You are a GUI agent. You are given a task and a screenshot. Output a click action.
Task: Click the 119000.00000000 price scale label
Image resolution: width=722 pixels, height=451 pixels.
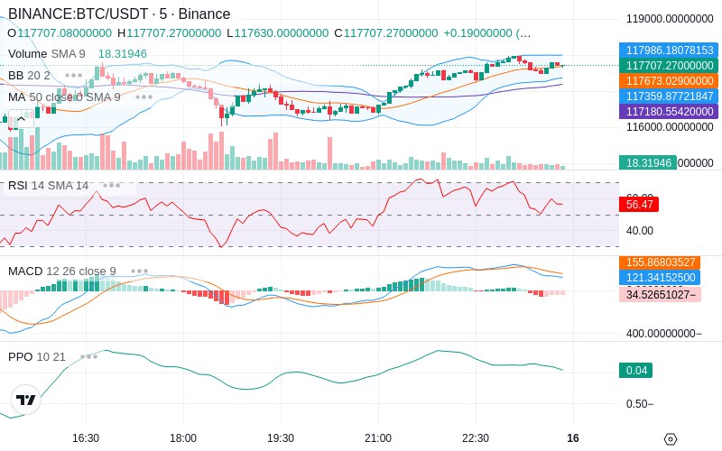[670, 19]
